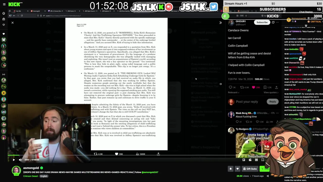Open the asmongold channel name link
Image resolution: width=323 pixels, height=182 pixels.
tap(31, 168)
